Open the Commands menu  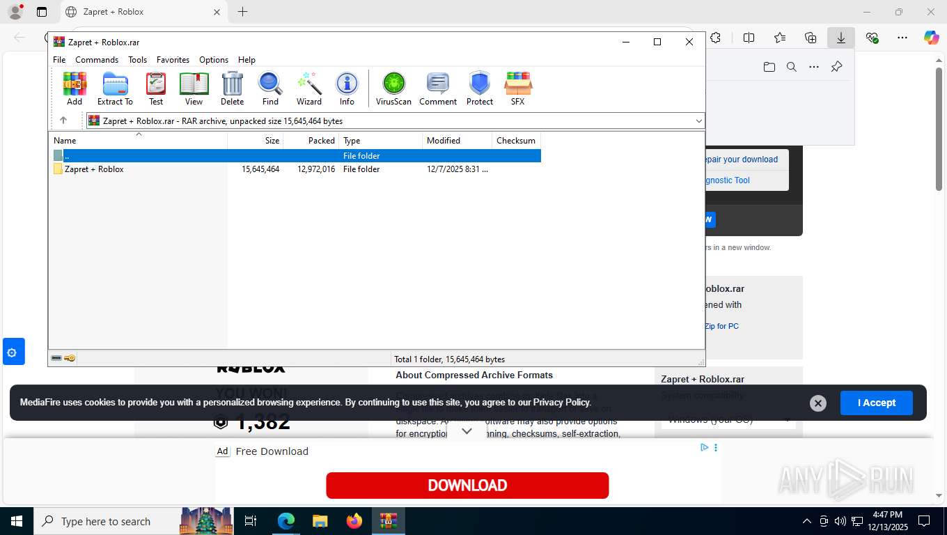pos(97,60)
